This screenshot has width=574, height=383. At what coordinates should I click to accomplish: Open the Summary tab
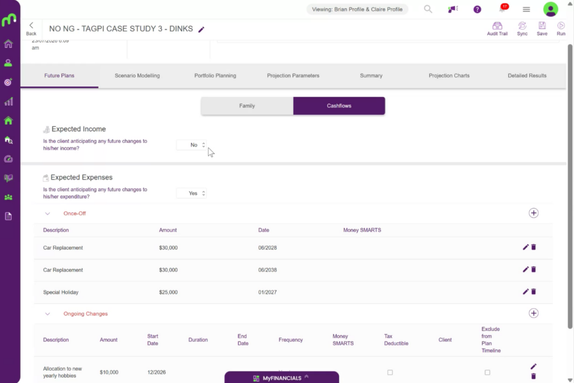[x=371, y=76]
